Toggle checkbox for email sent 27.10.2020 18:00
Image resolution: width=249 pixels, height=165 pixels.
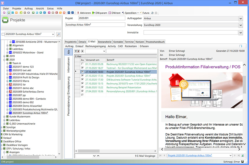(82, 72)
